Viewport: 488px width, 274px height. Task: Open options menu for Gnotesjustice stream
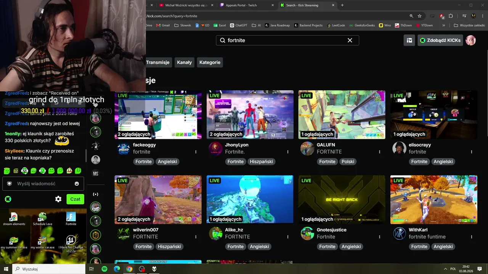[x=380, y=237]
